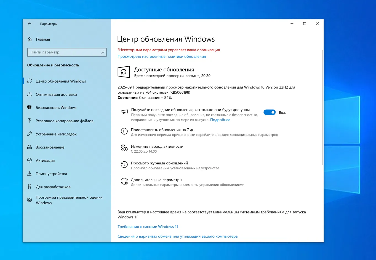Viewport: 376px width, 260px height.
Task: Click the upload arrow icon for Резервное копирование файлов
Action: coord(30,121)
